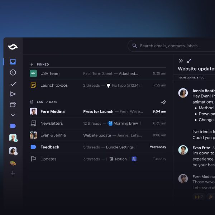Open the Inbox from the sidebar
Viewport: 215px width, 215px height.
point(13,62)
